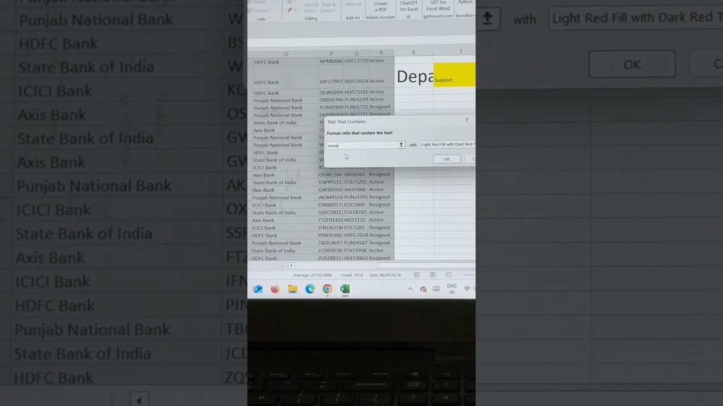
Task: Click cell containing OSWC266
Action: (x=330, y=175)
